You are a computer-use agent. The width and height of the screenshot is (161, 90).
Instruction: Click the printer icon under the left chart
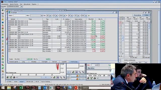pos(14,77)
